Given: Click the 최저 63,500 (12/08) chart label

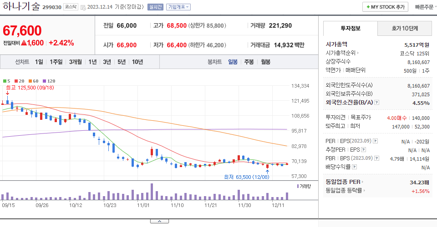Looking at the screenshot, I should click(247, 177).
